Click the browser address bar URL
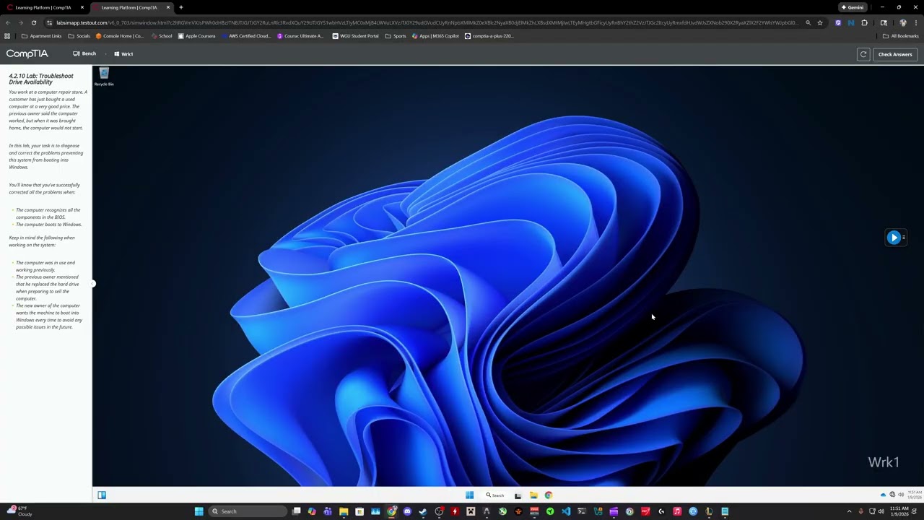The height and width of the screenshot is (520, 924). (x=426, y=22)
